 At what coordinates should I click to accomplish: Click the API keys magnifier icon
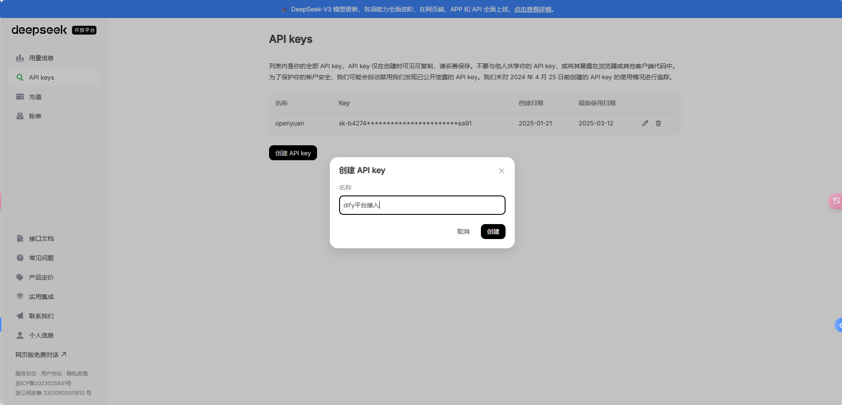coord(20,77)
